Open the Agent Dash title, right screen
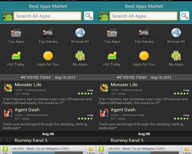 123,110
